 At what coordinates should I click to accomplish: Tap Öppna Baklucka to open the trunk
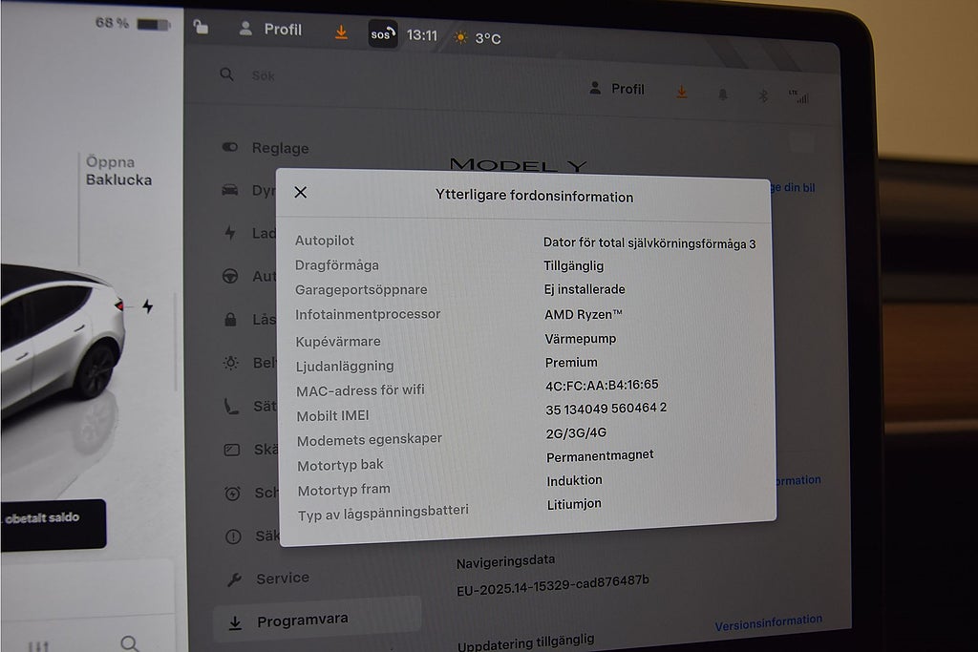pos(118,171)
